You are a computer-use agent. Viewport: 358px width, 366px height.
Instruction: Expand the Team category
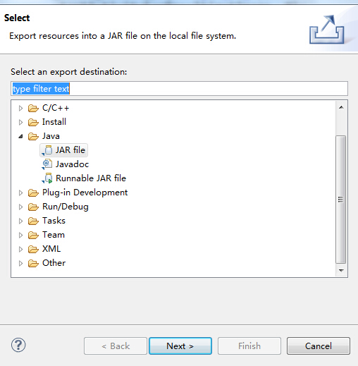click(20, 235)
